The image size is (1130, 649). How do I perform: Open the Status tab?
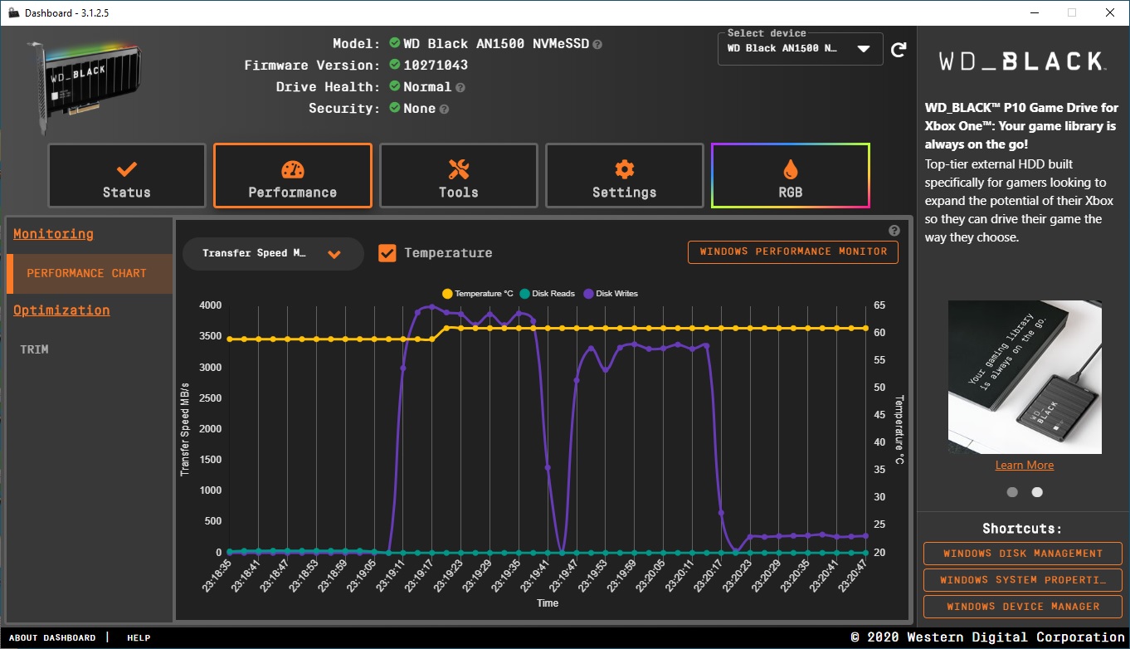coord(127,175)
